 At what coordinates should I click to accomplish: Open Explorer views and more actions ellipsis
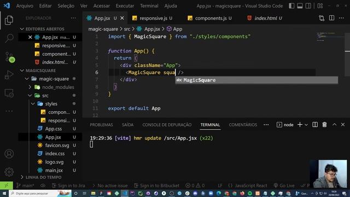point(73,18)
